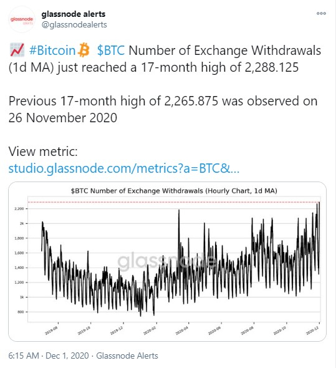
Task: Click the red chart-increasing emoji icon
Action: tap(17, 50)
